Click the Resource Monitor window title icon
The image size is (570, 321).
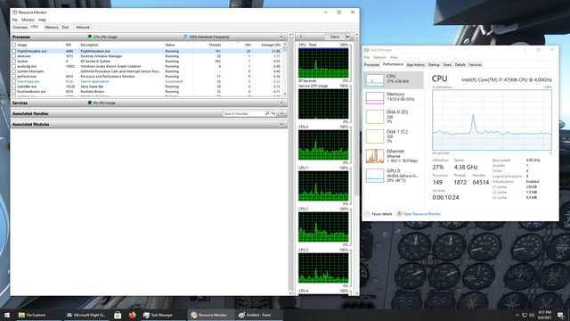tap(14, 12)
